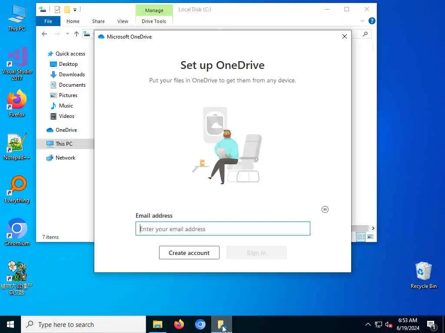Open the notification action center
Screen dimensions: 445x333
[432, 324]
